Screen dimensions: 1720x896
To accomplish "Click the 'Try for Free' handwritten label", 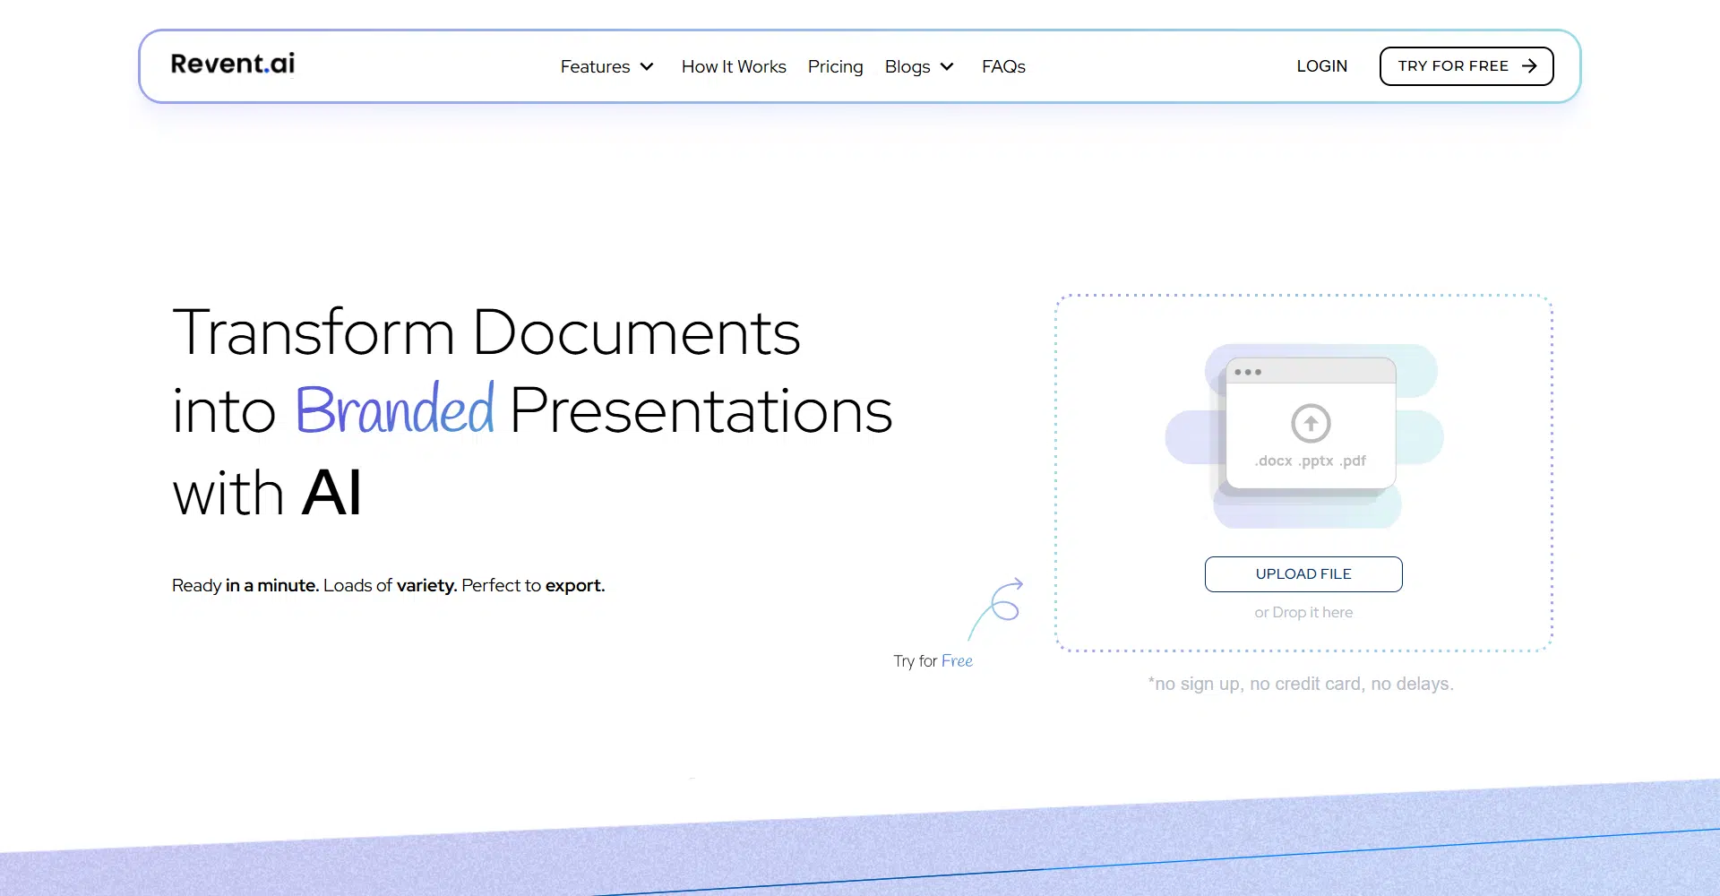I will (x=933, y=661).
